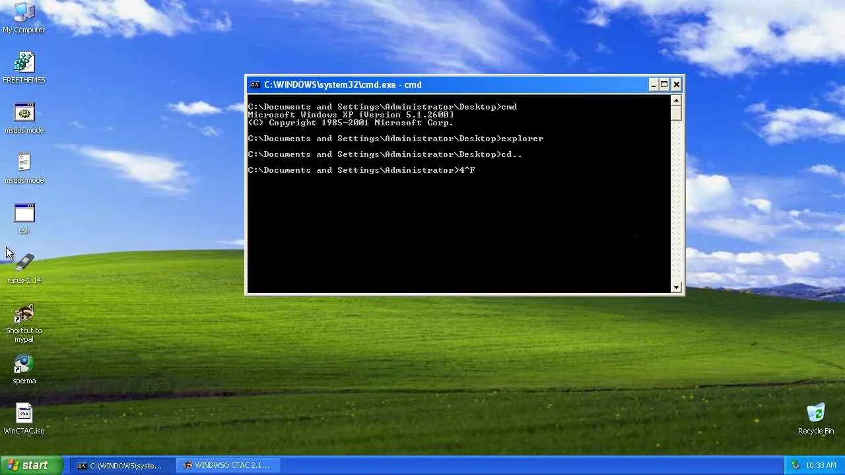
Task: Maximize the cmd window
Action: [664, 84]
